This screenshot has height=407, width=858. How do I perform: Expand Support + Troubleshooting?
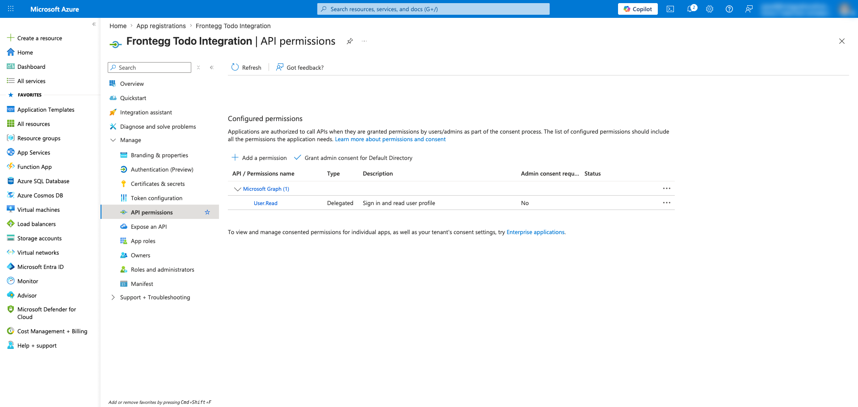tap(113, 297)
